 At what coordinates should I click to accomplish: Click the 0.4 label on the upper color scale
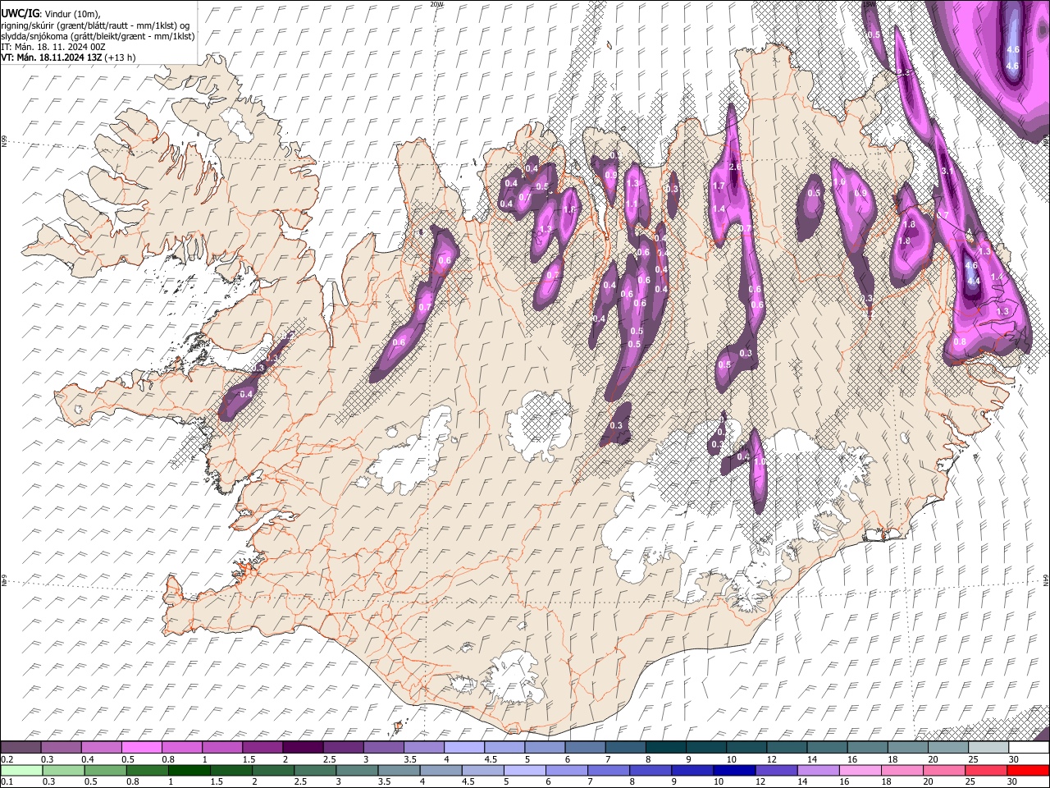(88, 759)
